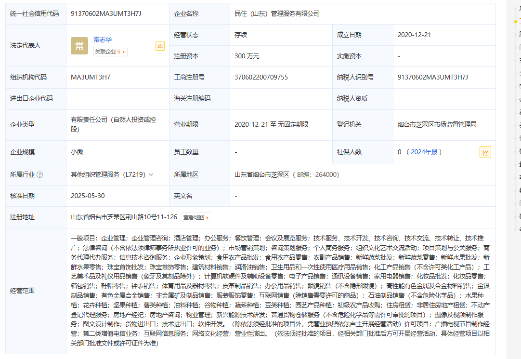Click the 常 avatar of the legal representative
This screenshot has height=359, width=521.
[x=79, y=46]
